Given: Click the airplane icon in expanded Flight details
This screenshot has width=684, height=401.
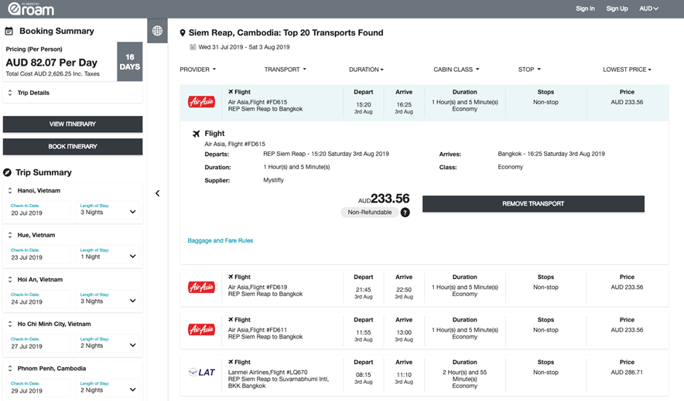Looking at the screenshot, I should [197, 134].
